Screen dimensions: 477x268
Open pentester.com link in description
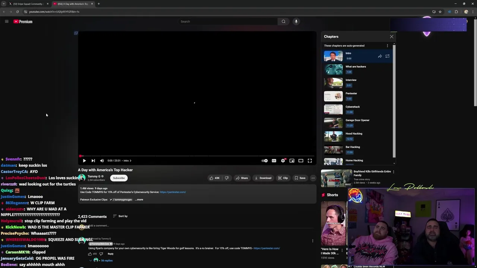(173, 192)
